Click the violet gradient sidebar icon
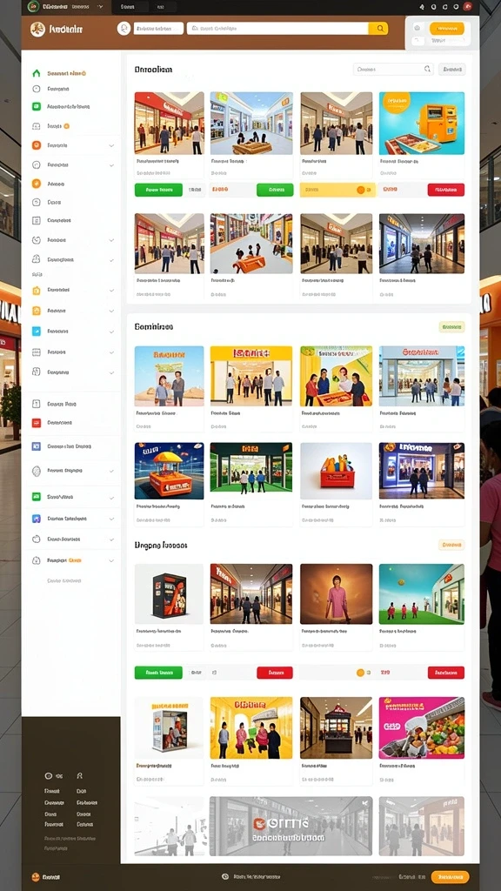The height and width of the screenshot is (891, 501). pos(37,519)
